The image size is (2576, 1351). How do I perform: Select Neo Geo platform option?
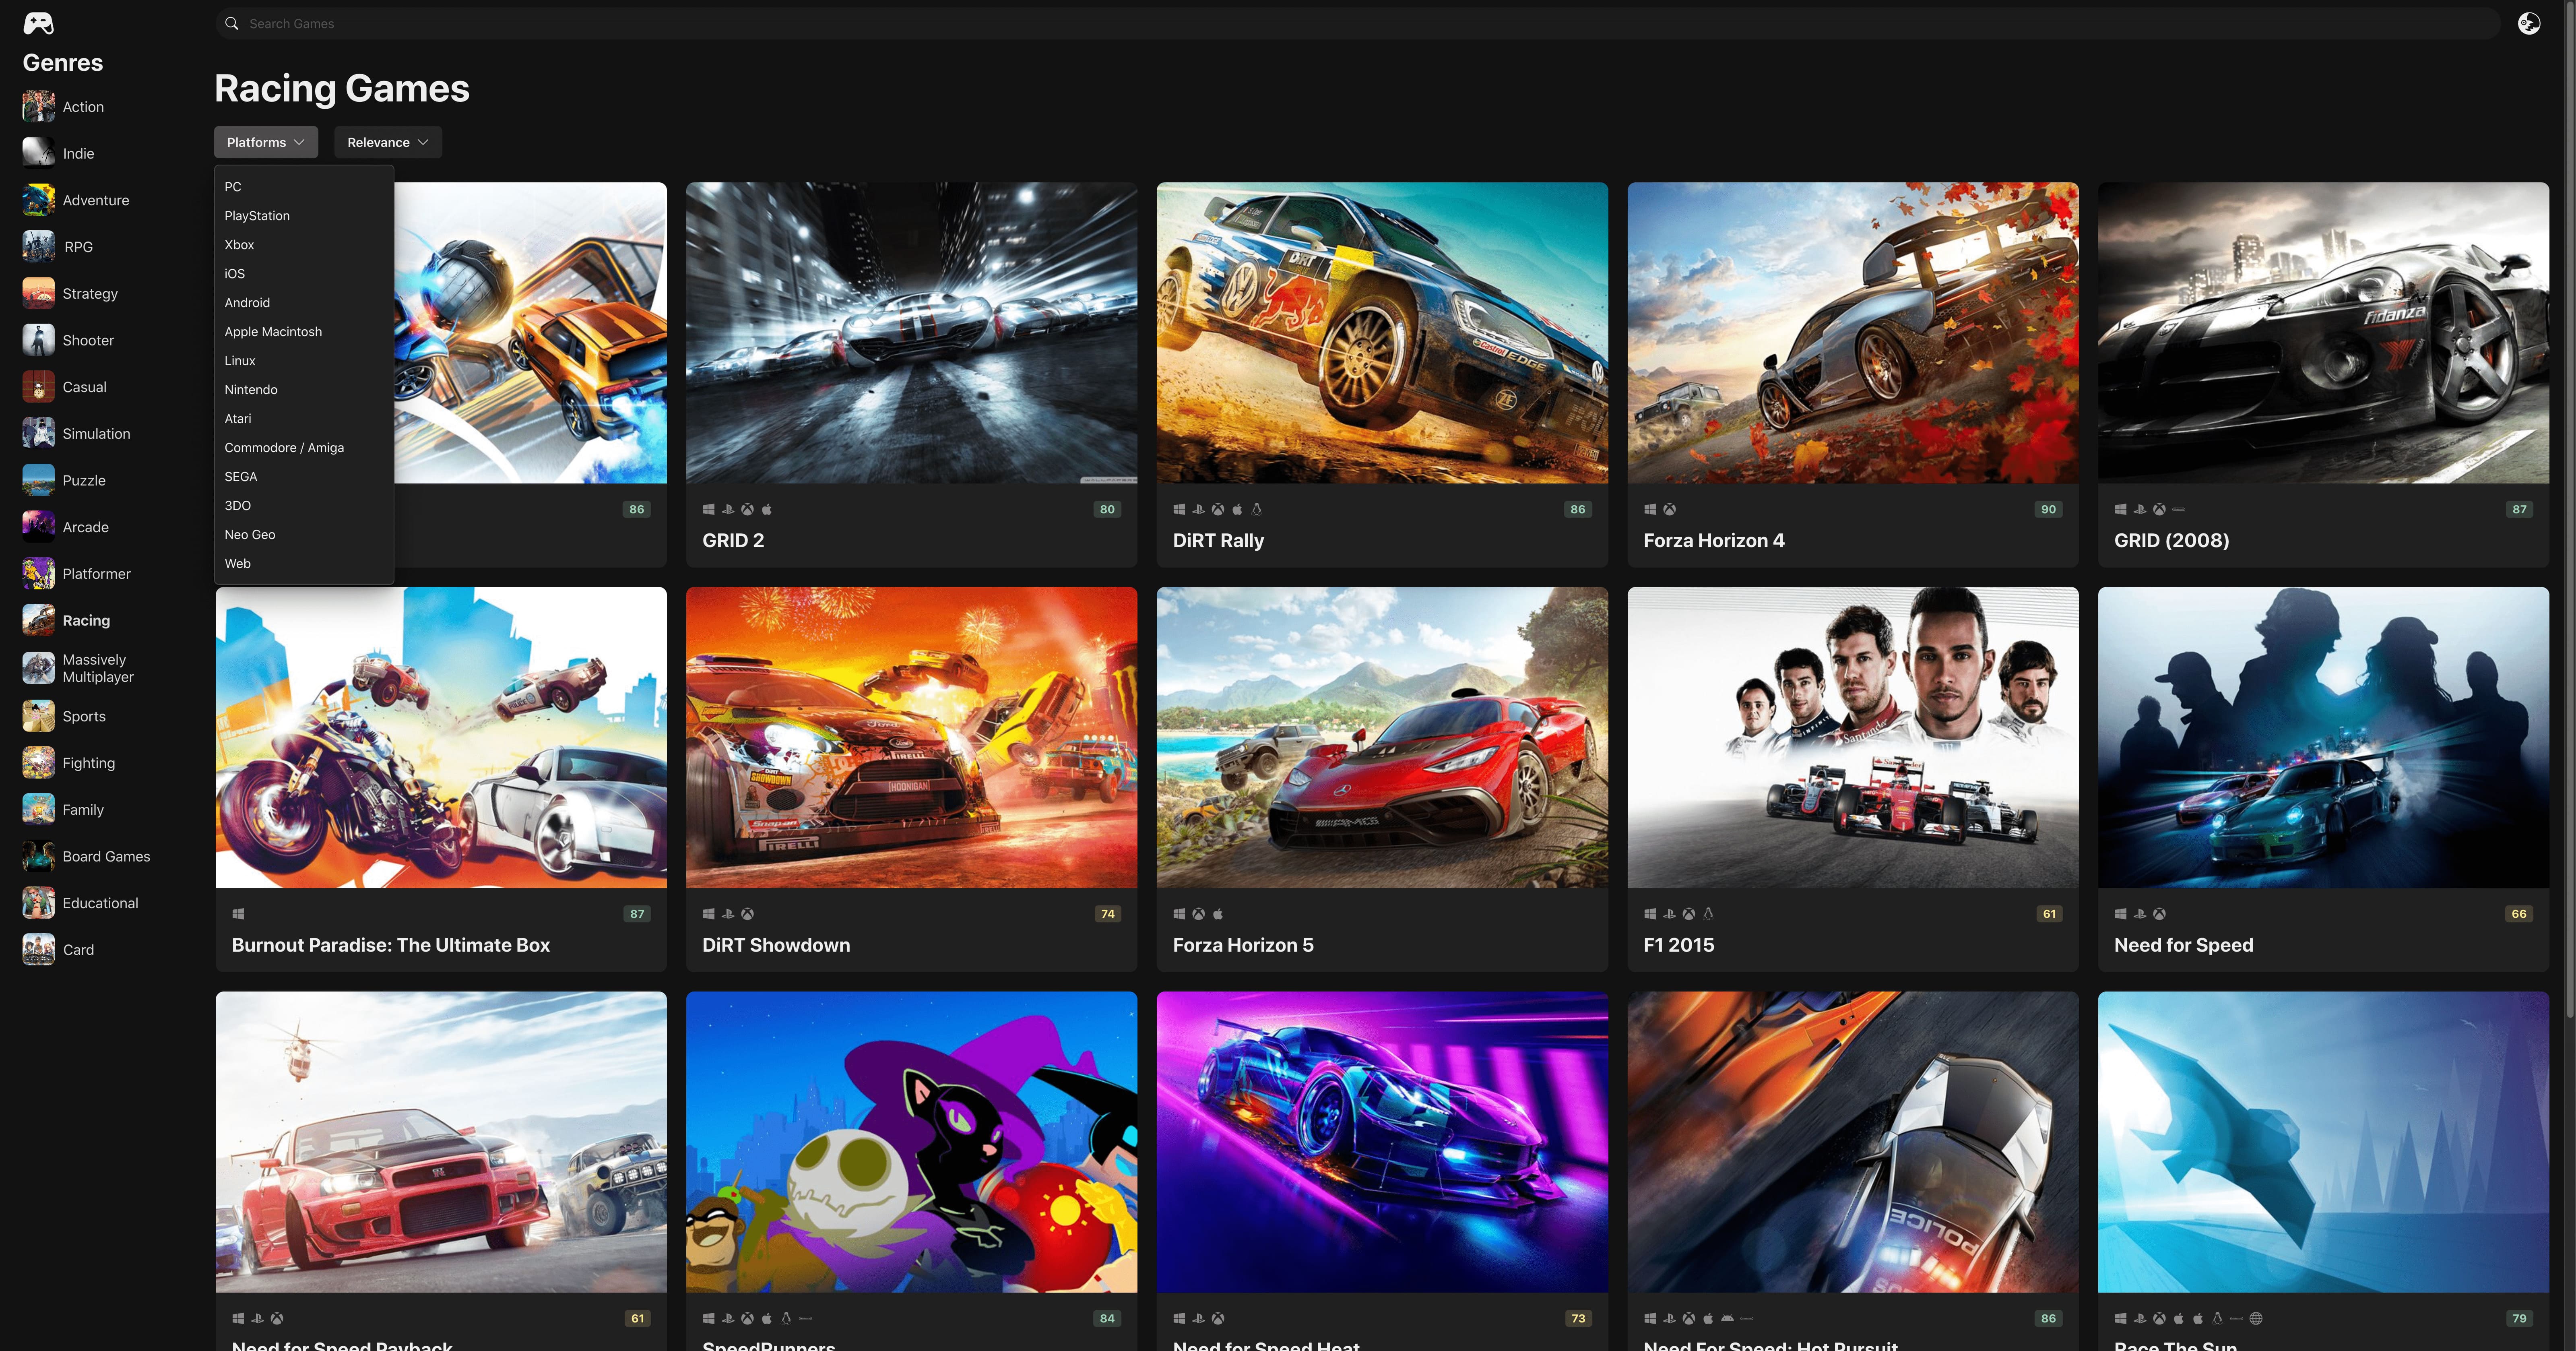pyautogui.click(x=304, y=535)
